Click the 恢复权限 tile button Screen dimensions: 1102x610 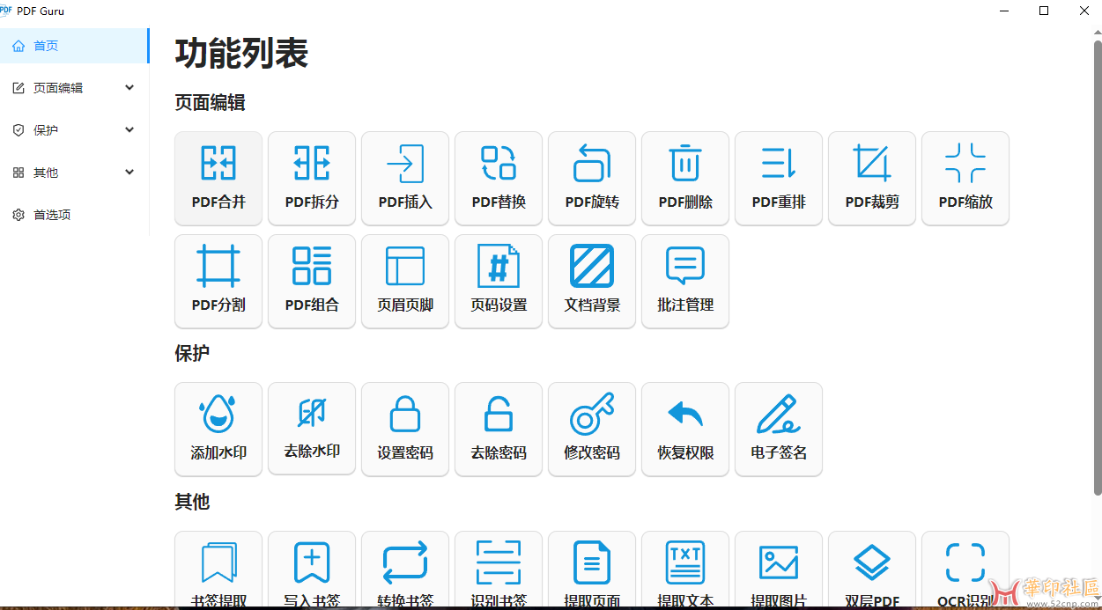pyautogui.click(x=685, y=430)
